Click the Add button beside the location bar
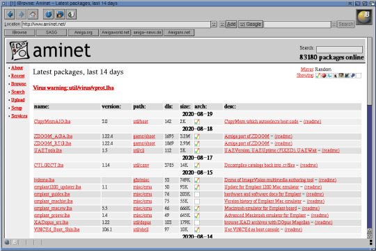Screen dimensions: 376x251 (231, 24)
